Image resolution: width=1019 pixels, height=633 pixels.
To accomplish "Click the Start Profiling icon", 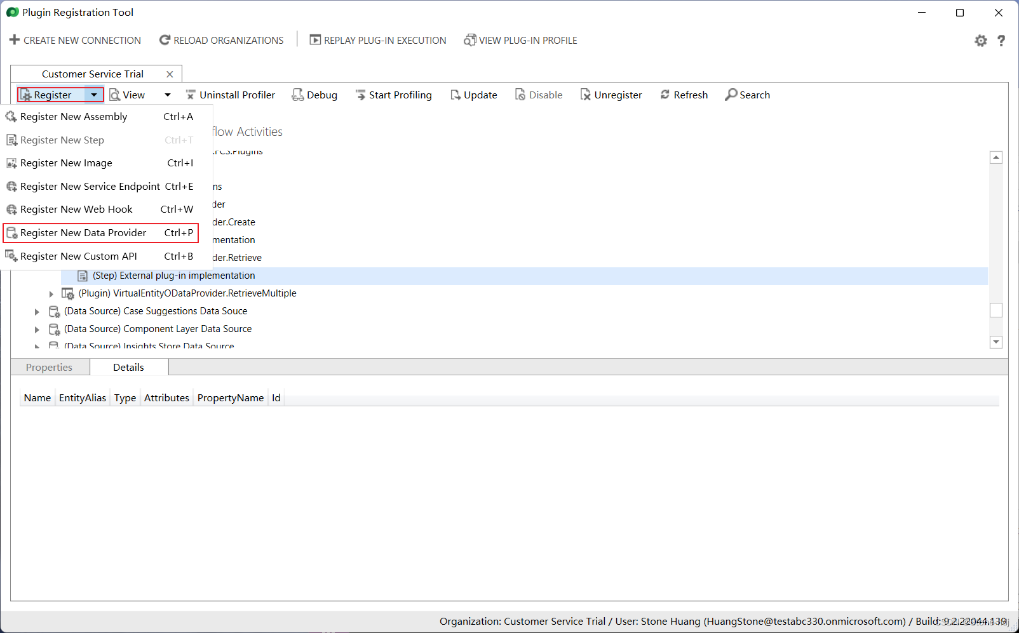I will click(x=360, y=95).
